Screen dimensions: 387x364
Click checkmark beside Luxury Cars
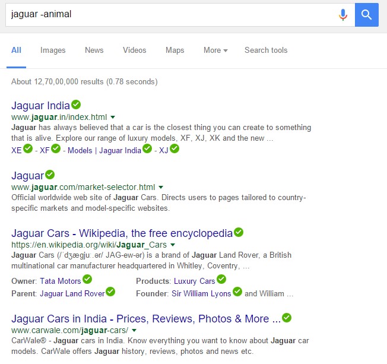221,279
